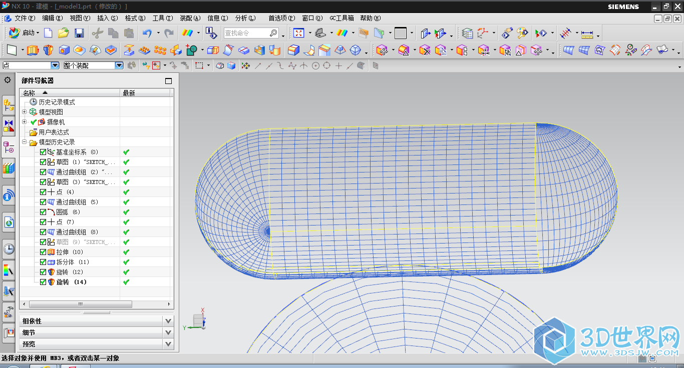Open the 分析(L) menu

pos(245,18)
